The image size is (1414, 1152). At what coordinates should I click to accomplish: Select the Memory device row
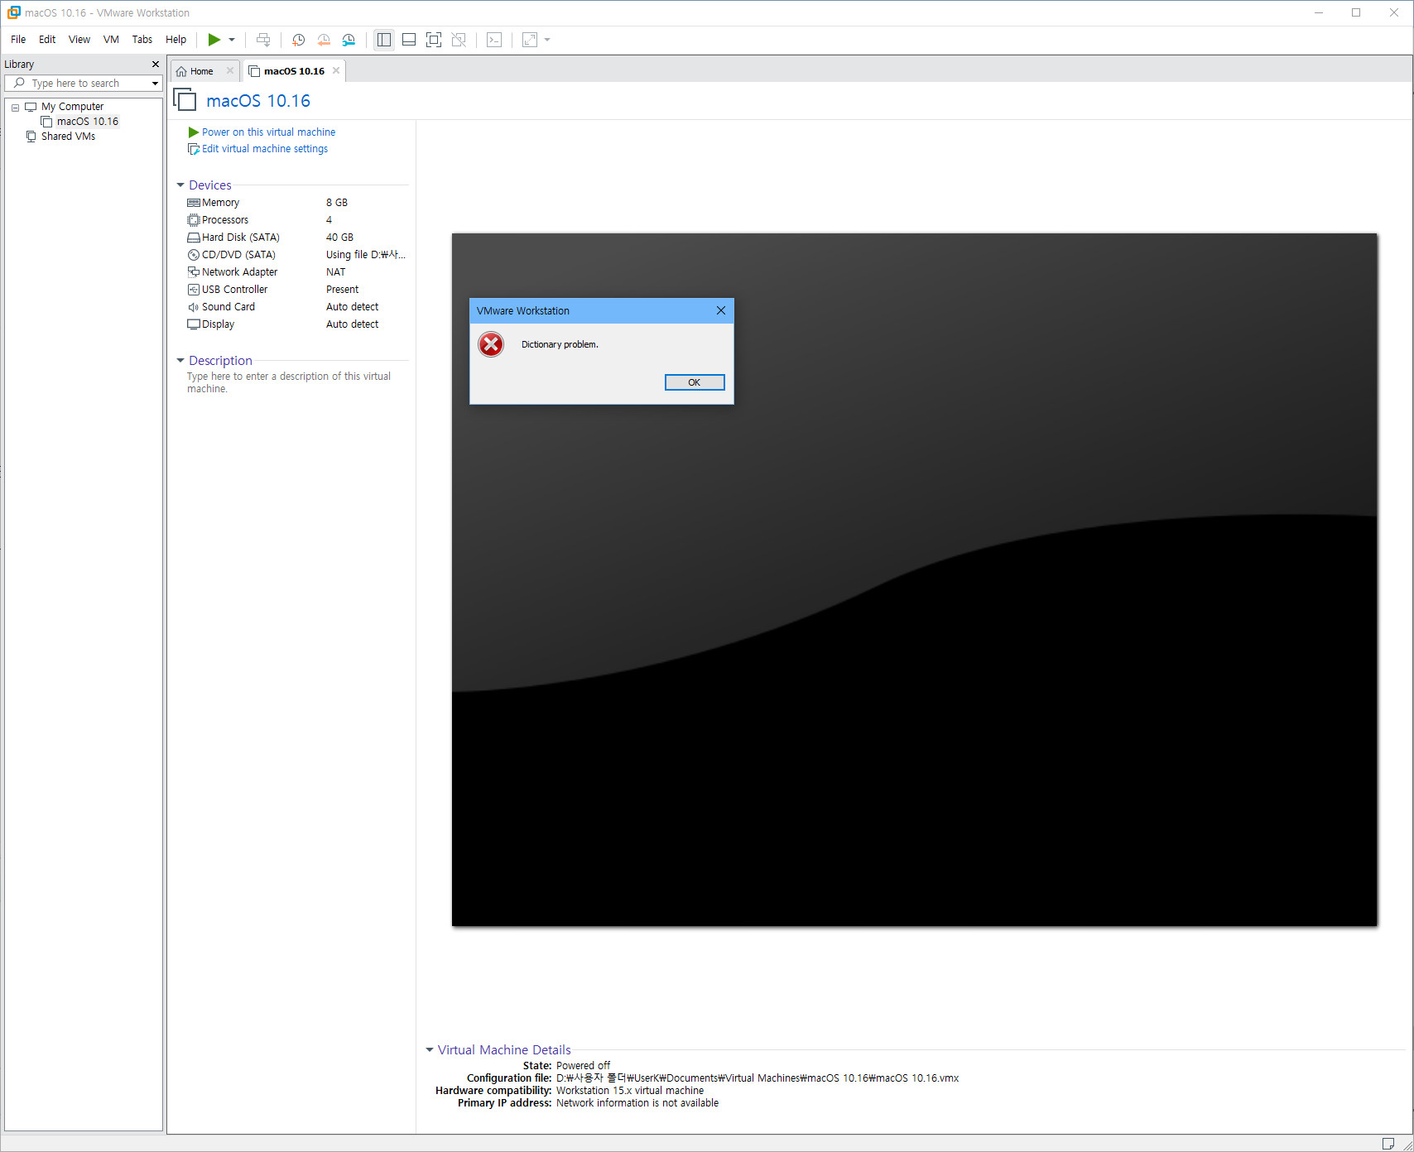(x=297, y=203)
